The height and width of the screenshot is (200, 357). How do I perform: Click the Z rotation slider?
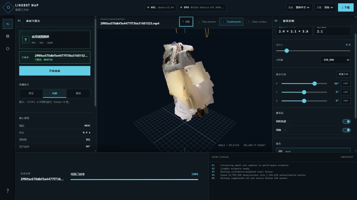click(x=304, y=101)
